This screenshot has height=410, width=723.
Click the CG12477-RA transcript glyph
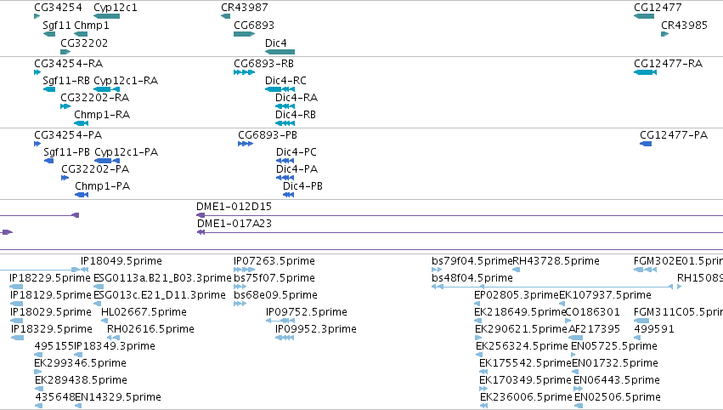coord(645,72)
